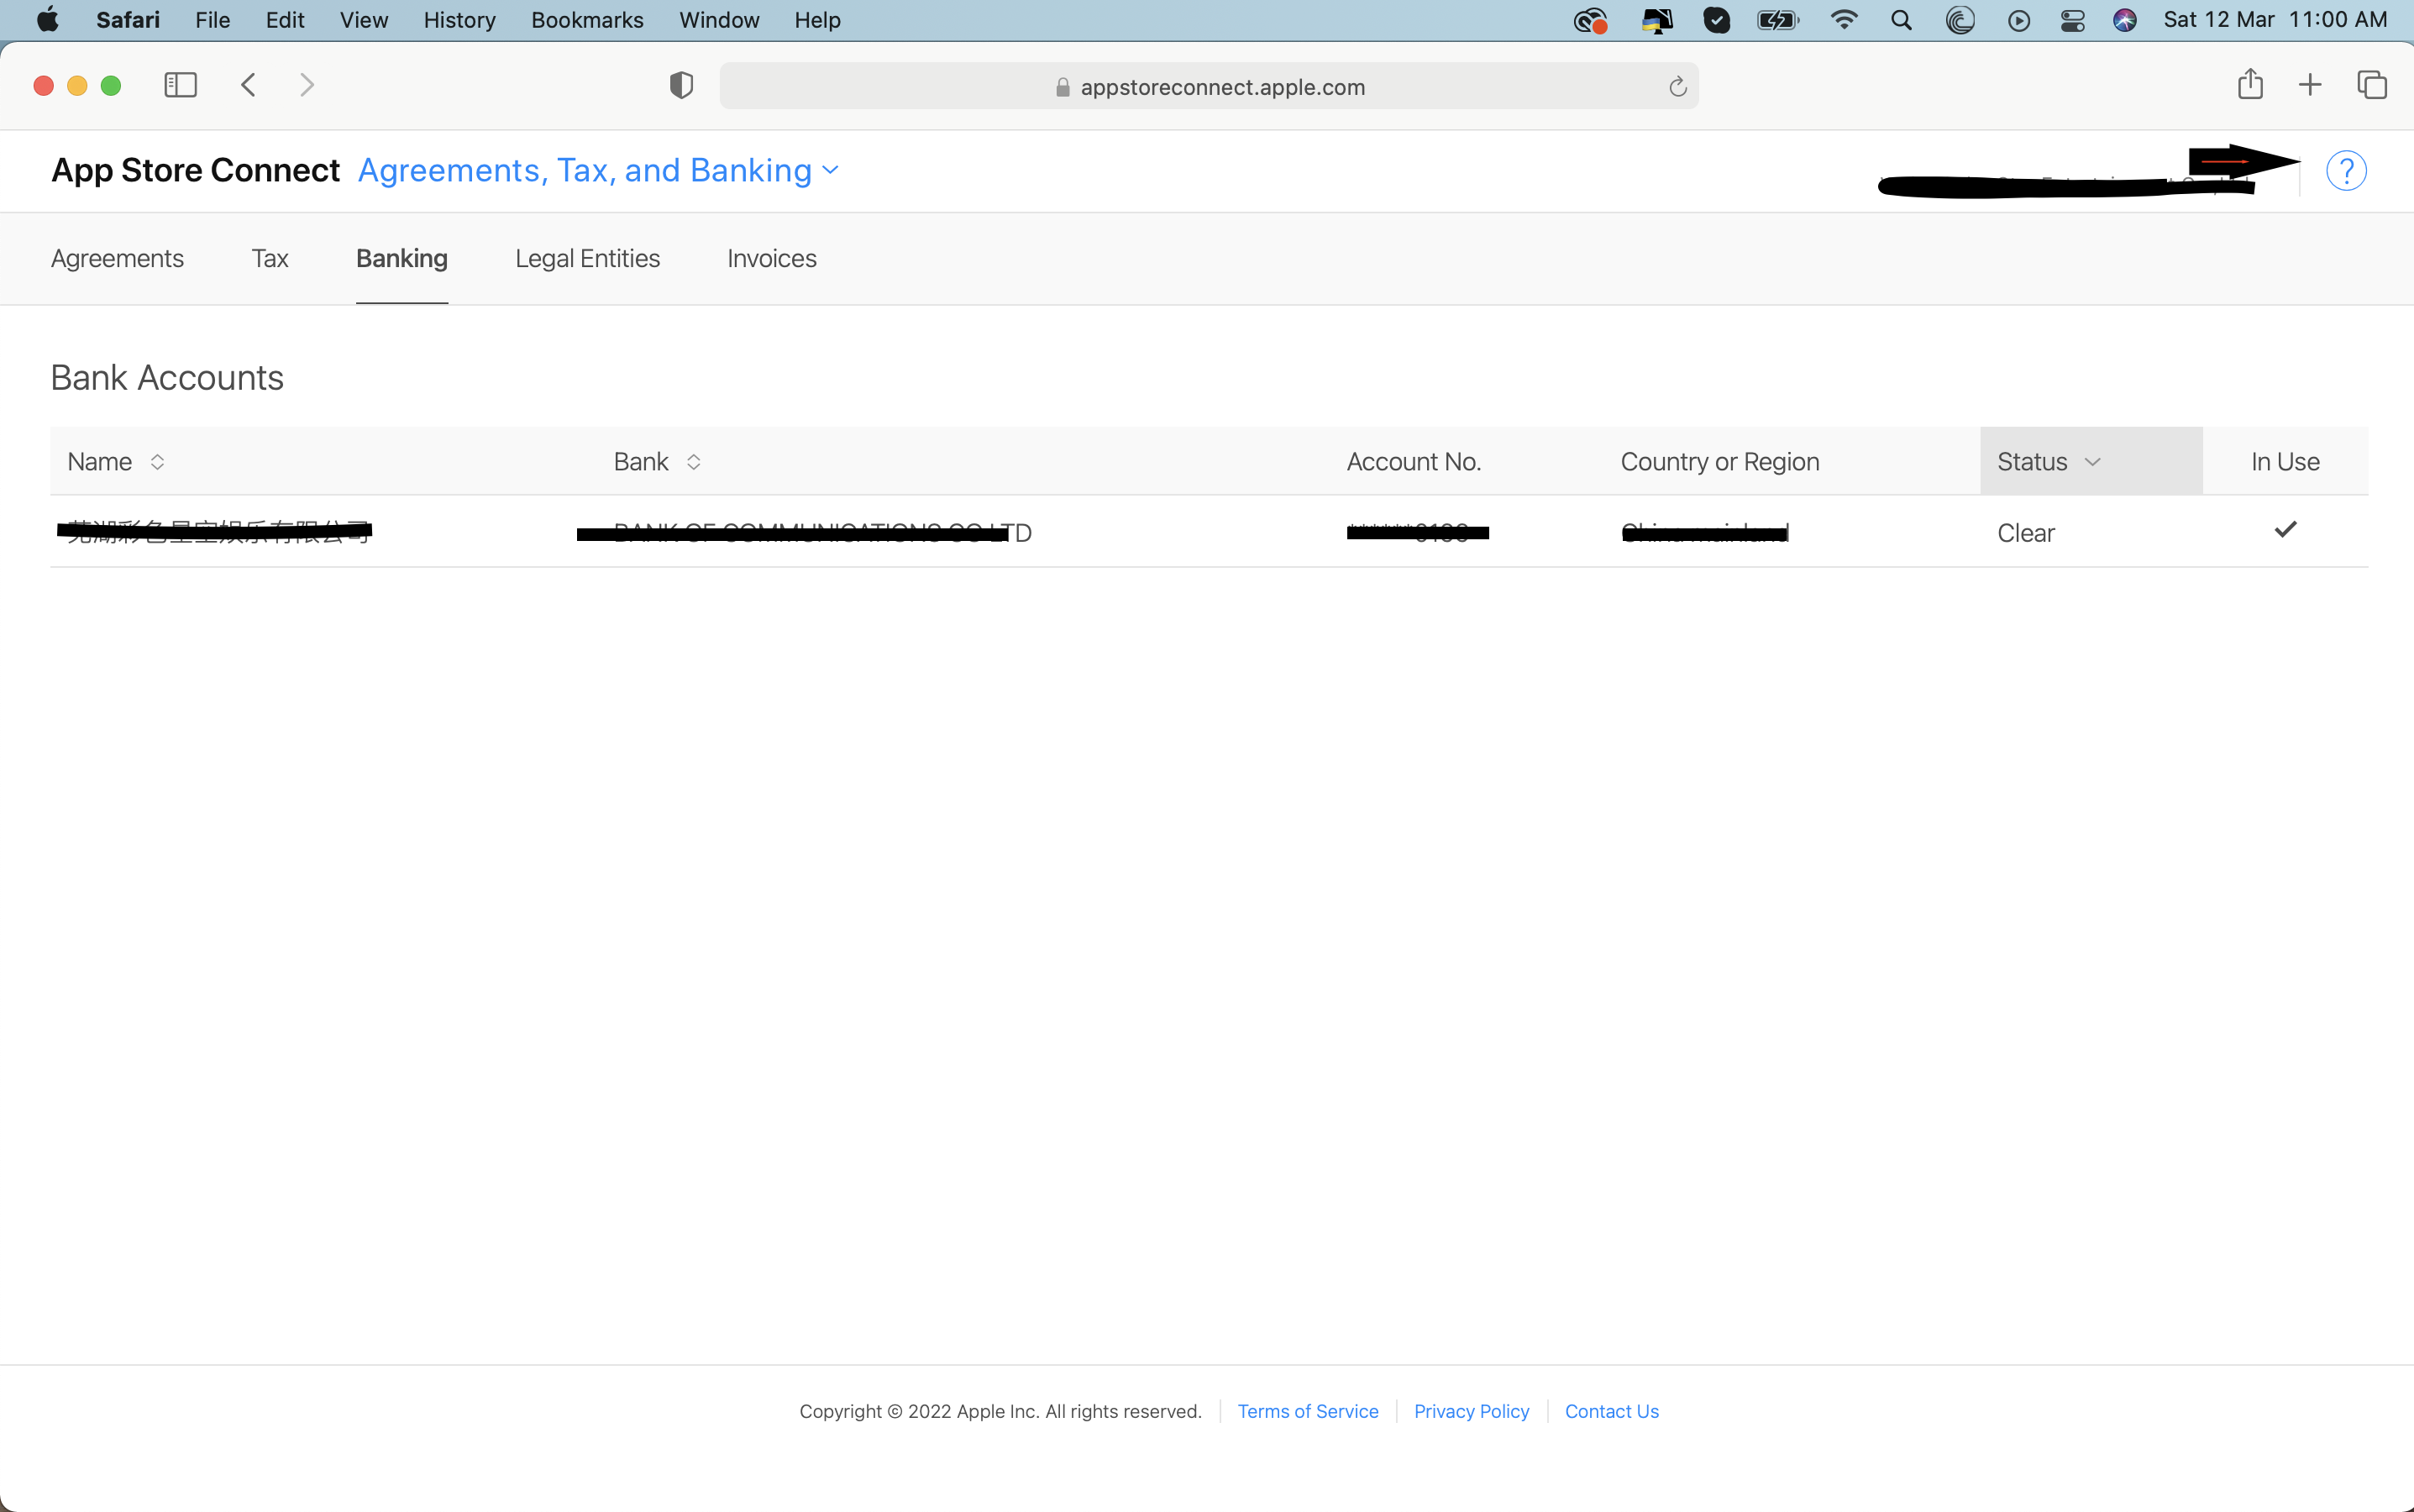Open a new tab with plus icon
This screenshot has height=1512, width=2414.
tap(2310, 85)
